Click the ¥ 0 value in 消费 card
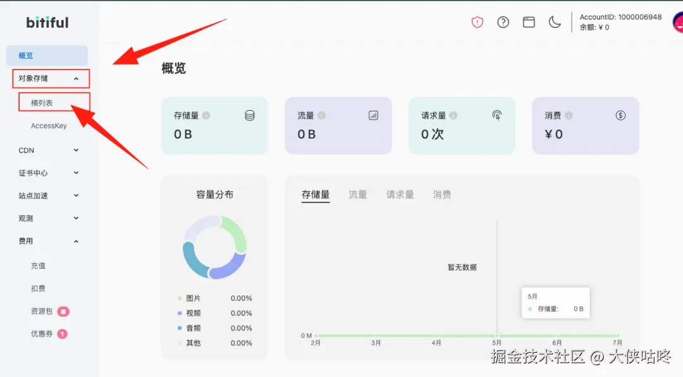Viewport: 683px width, 377px height. 553,134
